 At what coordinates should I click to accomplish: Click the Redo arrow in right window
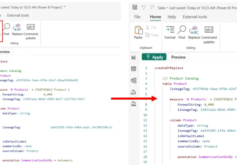tap(152, 7)
